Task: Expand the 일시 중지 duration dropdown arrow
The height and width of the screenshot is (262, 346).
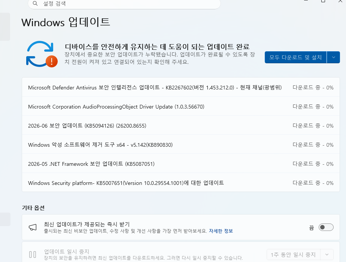Action: [327, 255]
